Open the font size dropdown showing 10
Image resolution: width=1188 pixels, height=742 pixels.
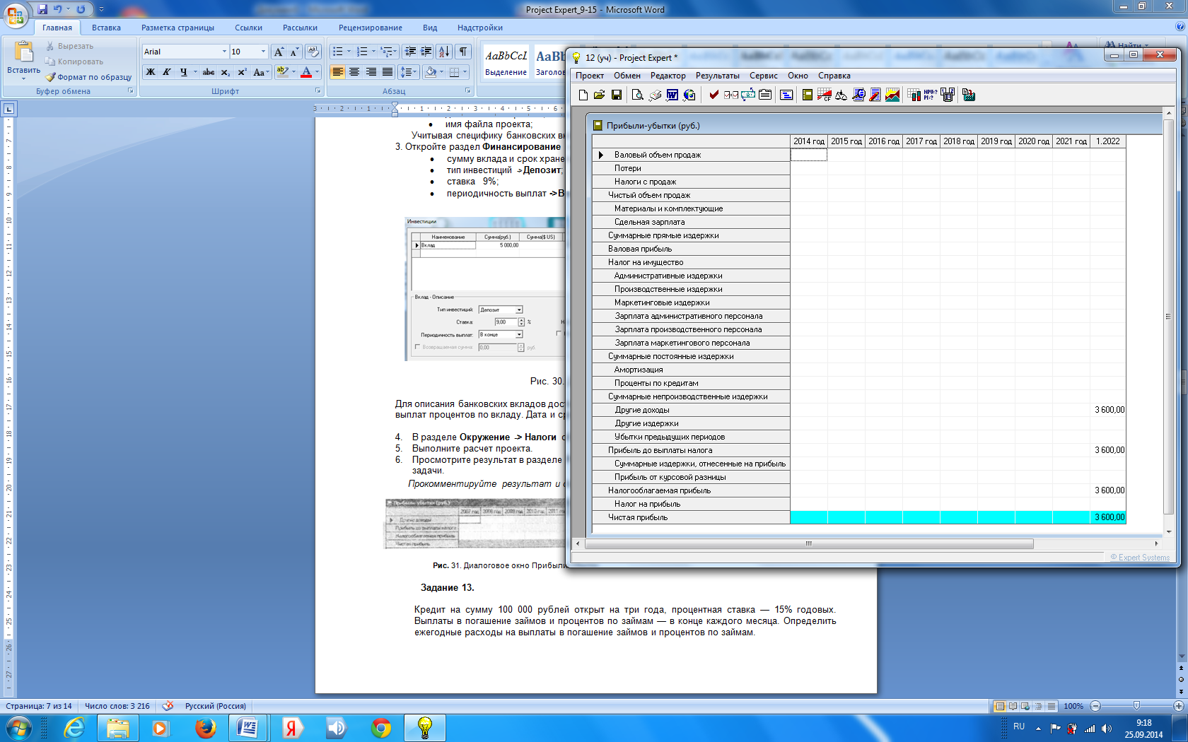[263, 52]
